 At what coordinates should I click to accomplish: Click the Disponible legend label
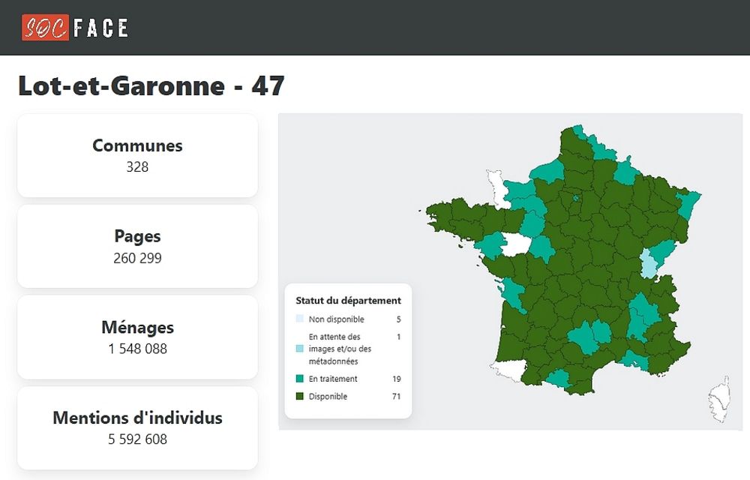coord(328,397)
